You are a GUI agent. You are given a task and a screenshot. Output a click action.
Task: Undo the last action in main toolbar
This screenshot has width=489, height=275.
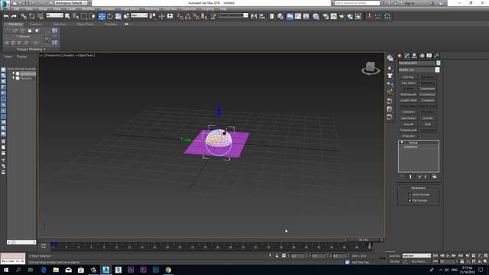6,16
